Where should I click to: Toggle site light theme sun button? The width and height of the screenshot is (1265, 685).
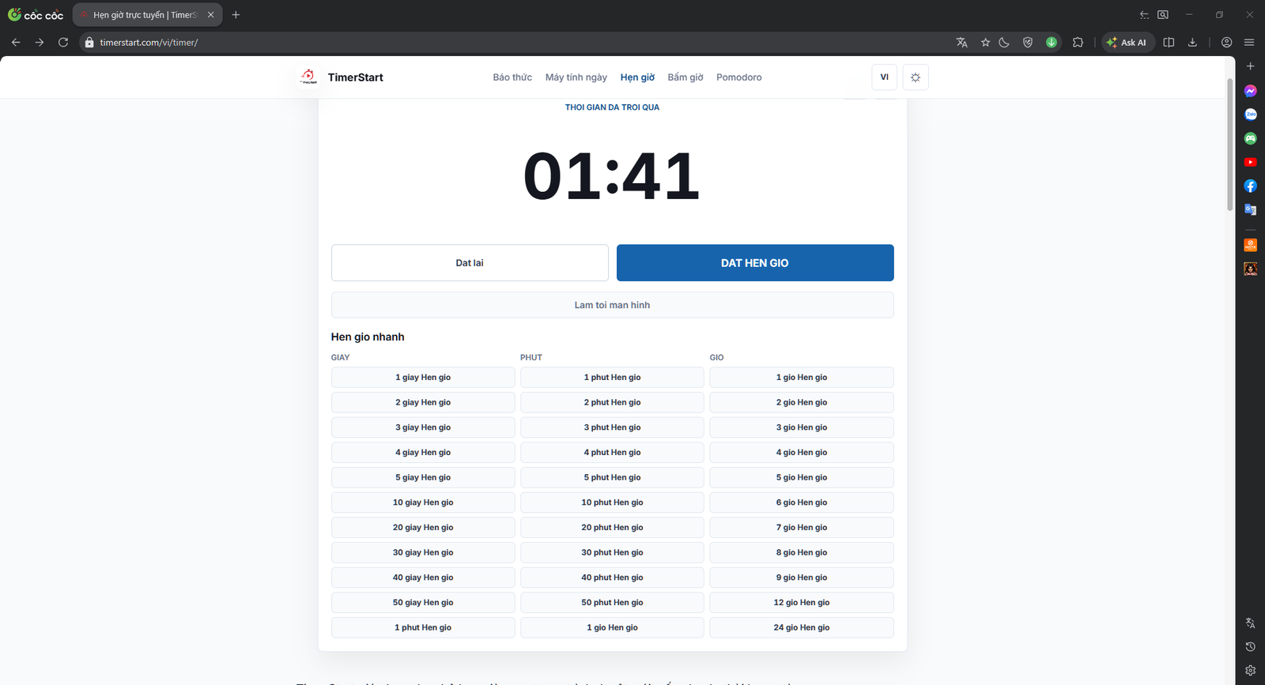[x=916, y=77]
